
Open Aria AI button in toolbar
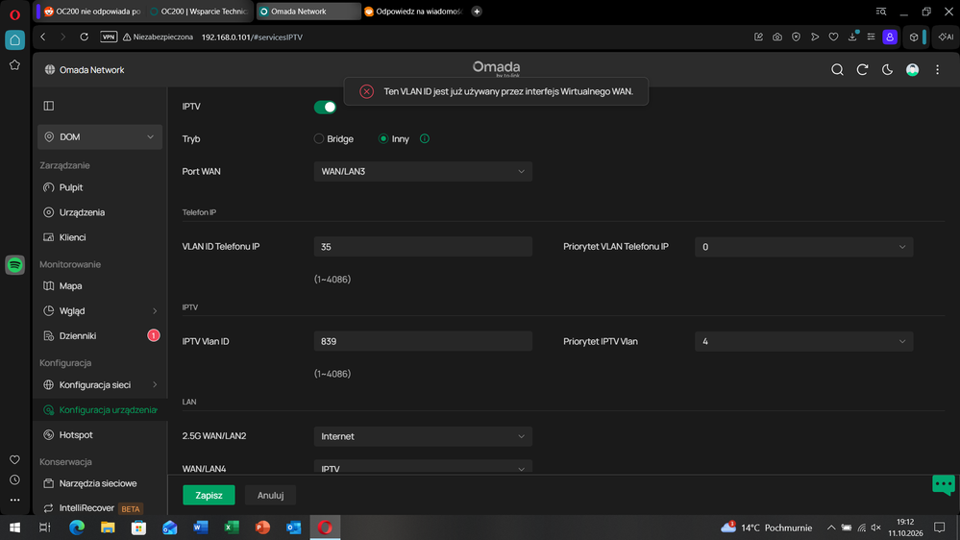click(946, 37)
